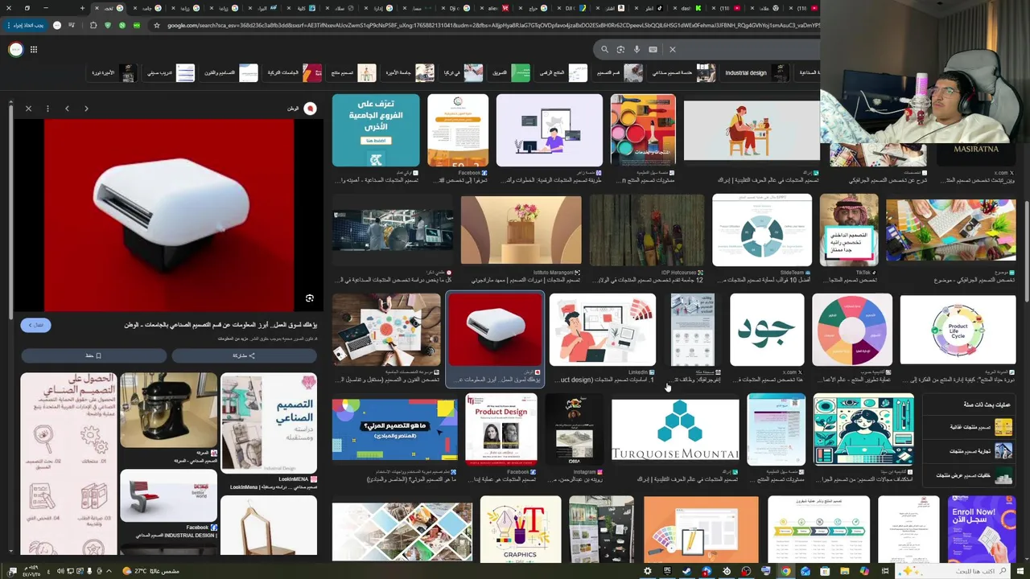1030x579 pixels.
Task: Select the في تركيا filter chip
Action: [462, 72]
